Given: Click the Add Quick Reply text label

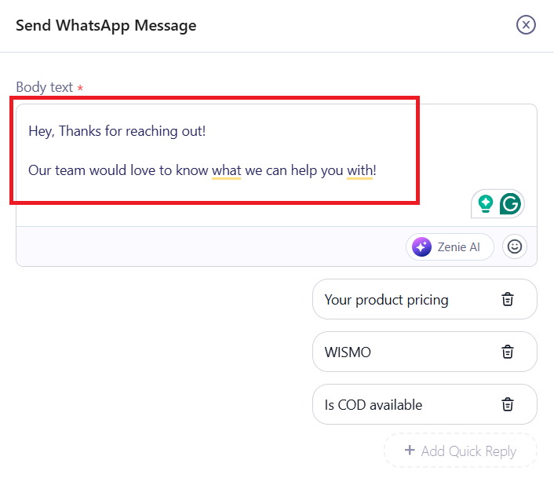Looking at the screenshot, I should [468, 451].
